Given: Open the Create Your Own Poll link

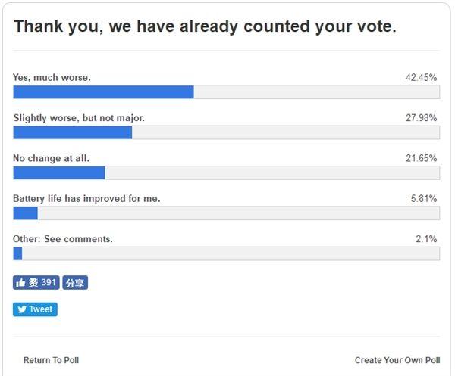Looking at the screenshot, I should 397,360.
